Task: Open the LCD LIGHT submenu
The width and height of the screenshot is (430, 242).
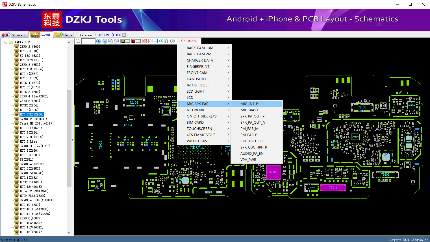Action: pos(205,91)
